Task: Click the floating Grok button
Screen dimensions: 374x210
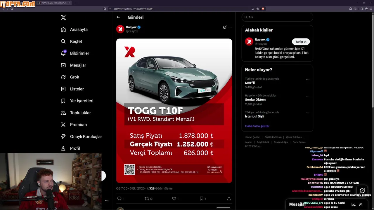Action: [x=362, y=191]
